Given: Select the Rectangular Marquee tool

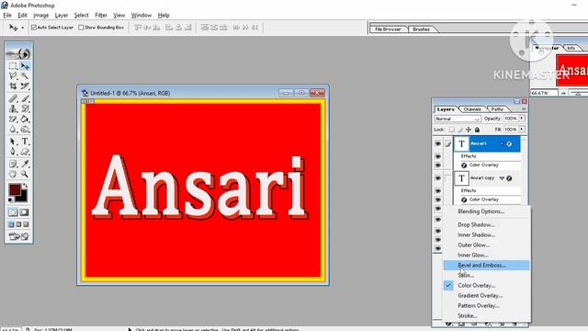Looking at the screenshot, I should click(13, 66).
